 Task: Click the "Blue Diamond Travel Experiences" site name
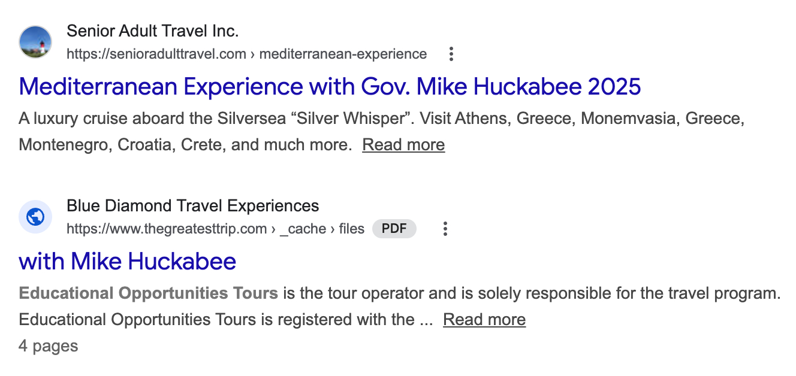(x=192, y=206)
